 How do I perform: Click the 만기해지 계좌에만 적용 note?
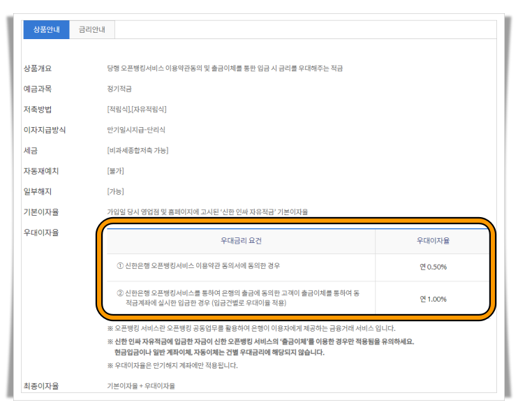[172, 366]
